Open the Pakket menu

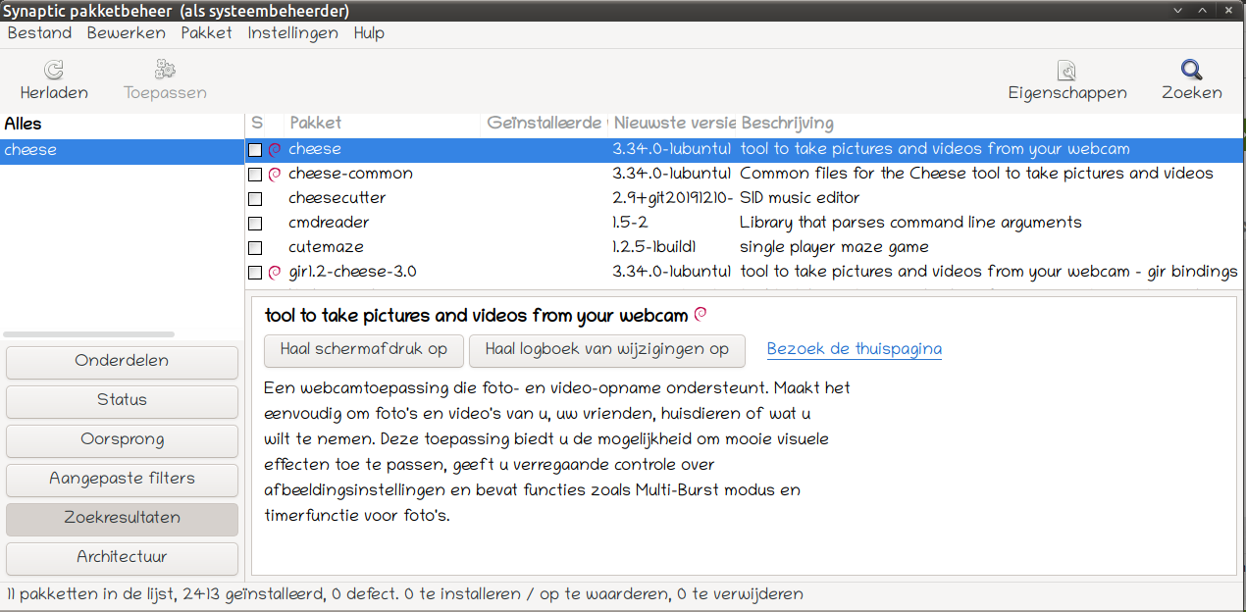(x=206, y=32)
